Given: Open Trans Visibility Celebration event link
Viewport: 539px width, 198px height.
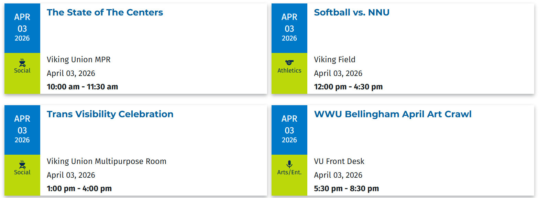Looking at the screenshot, I should pyautogui.click(x=110, y=114).
